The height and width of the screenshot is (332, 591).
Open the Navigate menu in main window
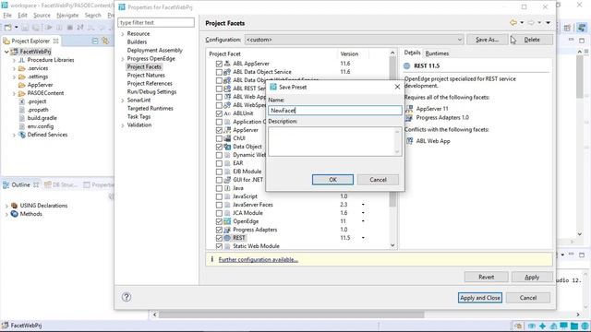[x=67, y=16]
